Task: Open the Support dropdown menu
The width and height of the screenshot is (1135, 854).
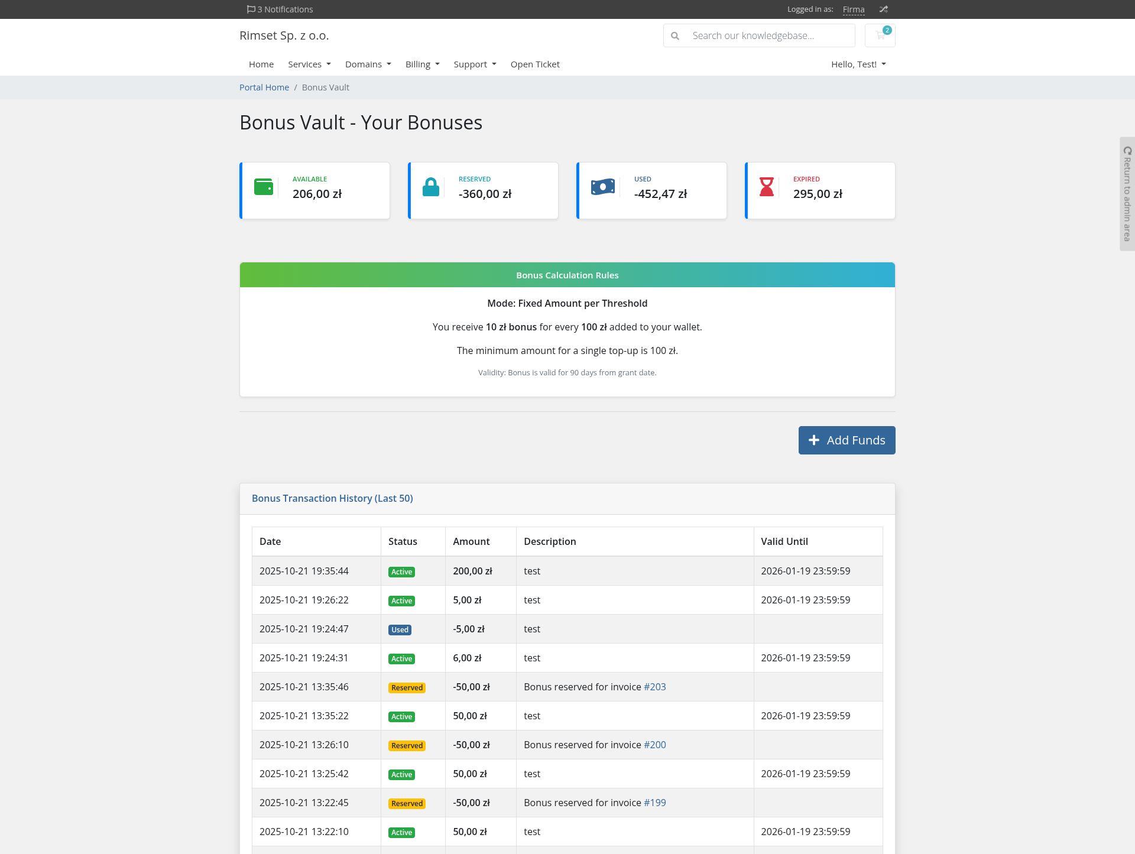Action: (475, 64)
